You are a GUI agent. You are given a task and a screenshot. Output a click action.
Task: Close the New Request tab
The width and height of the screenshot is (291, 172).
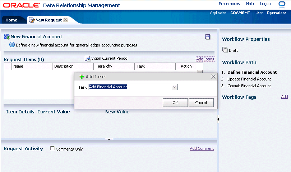(x=65, y=20)
